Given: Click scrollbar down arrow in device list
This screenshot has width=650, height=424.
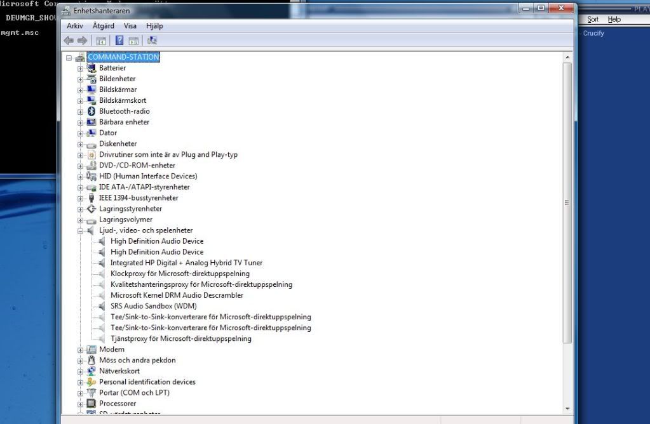Looking at the screenshot, I should [x=567, y=409].
